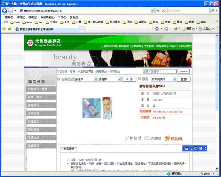
Task: Open the 保險 favorites folder
Action: [127, 22]
